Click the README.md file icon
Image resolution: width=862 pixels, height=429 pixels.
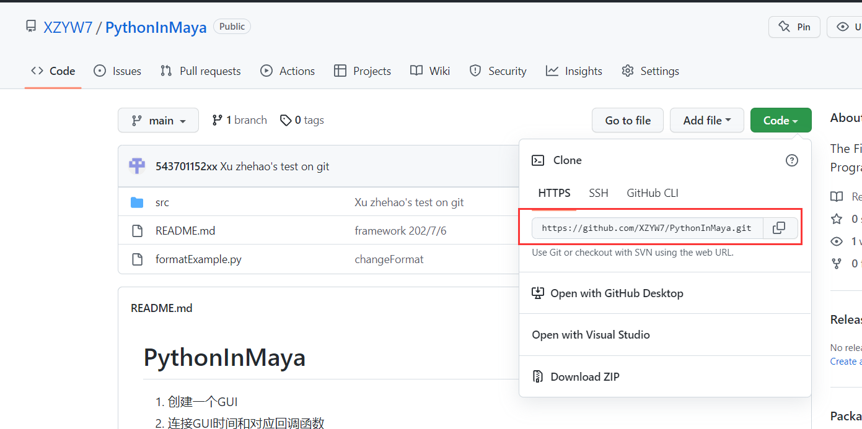coord(138,231)
